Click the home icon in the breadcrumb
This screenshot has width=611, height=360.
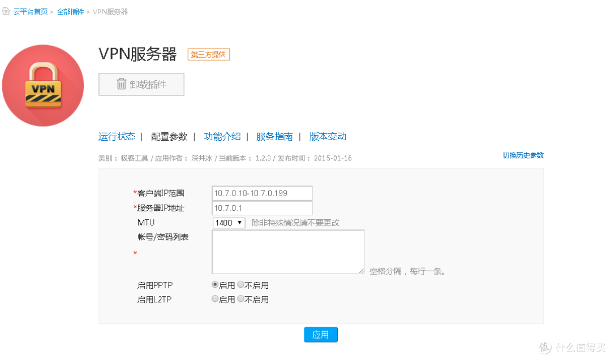point(6,11)
